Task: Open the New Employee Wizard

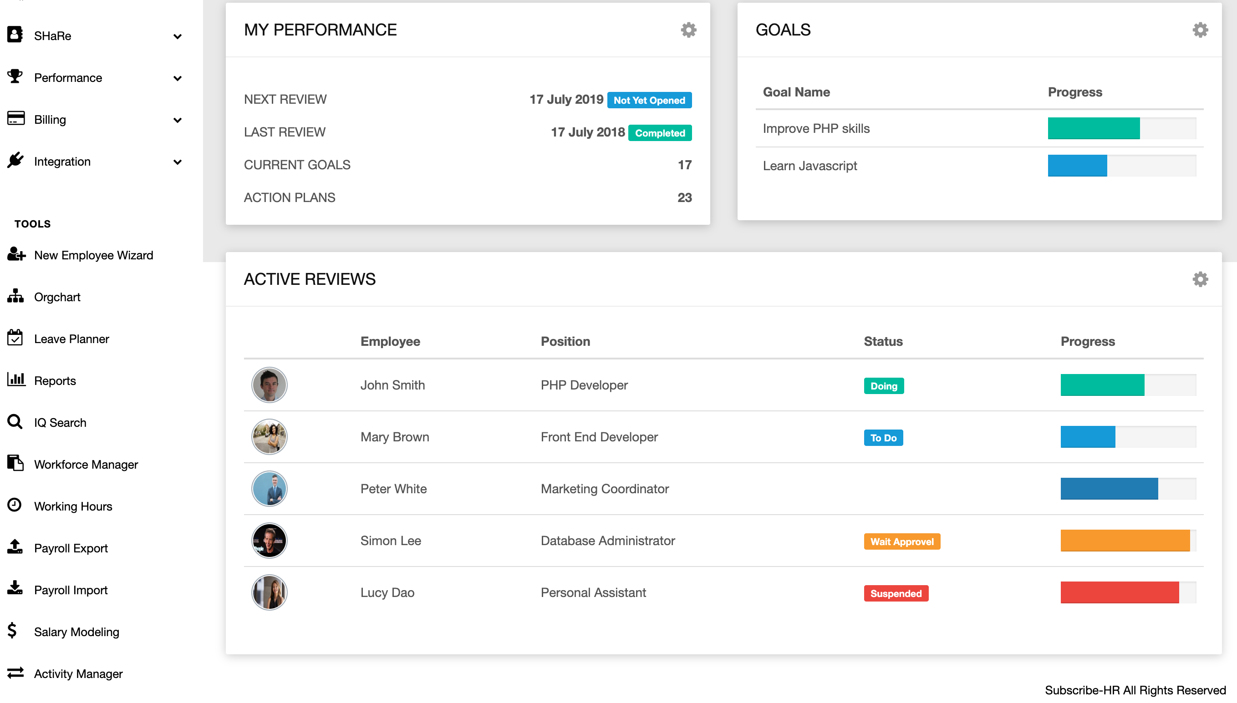Action: 94,255
